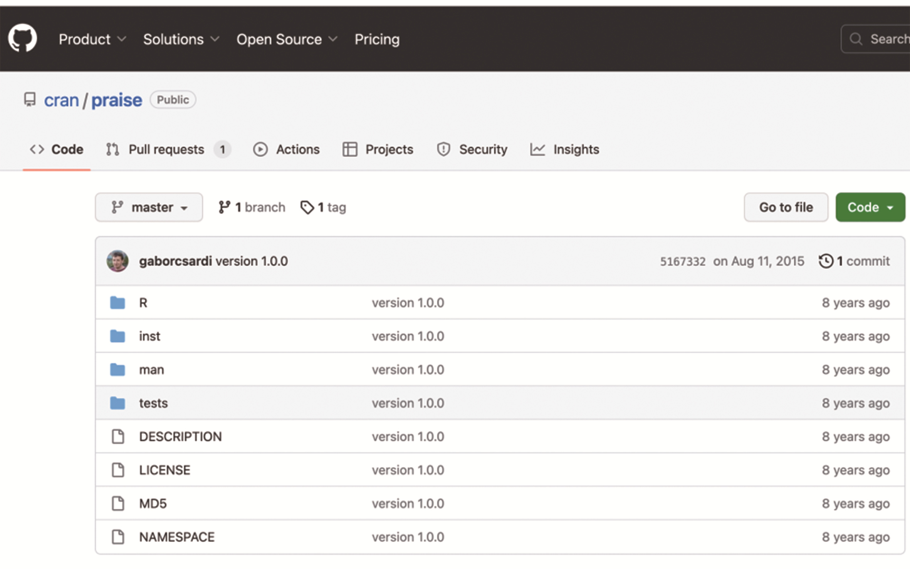
Task: Expand the Solutions dropdown
Action: (181, 39)
